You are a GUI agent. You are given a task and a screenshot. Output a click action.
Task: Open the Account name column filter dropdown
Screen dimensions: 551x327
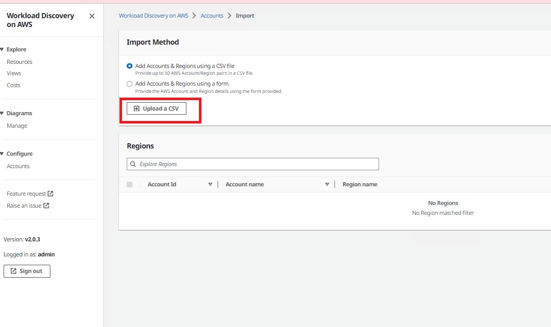(x=327, y=184)
